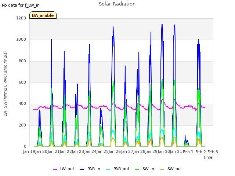Click the 800 y-axis tick label
This screenshot has height=176, width=235.
coord(22,61)
